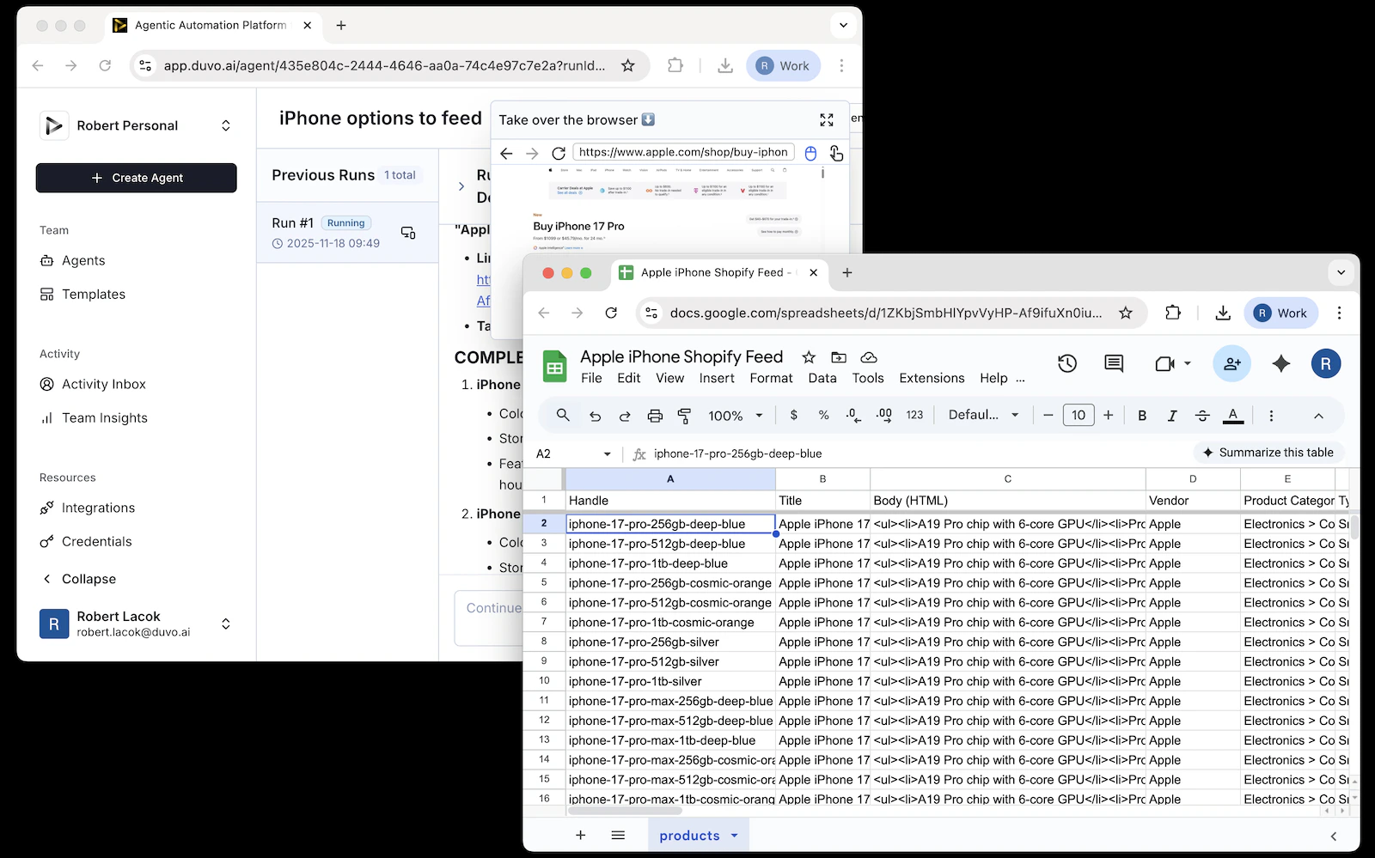Screen dimensions: 1375x858
Task: Click the font size field showing 10
Action: tap(1079, 416)
